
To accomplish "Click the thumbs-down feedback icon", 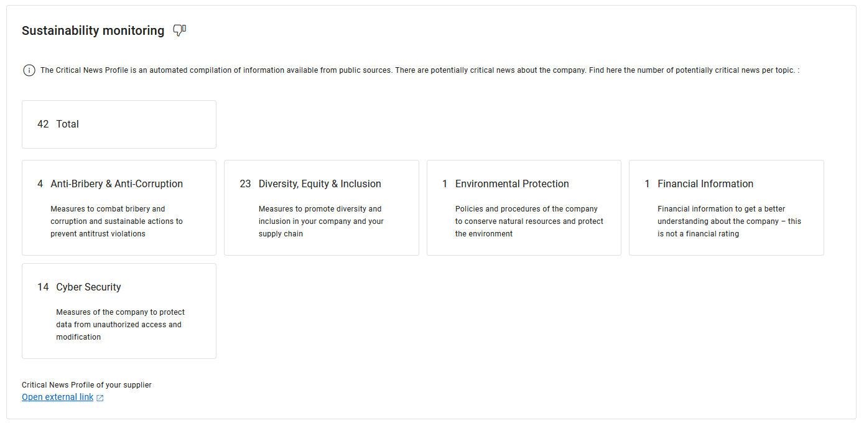I will (x=179, y=30).
